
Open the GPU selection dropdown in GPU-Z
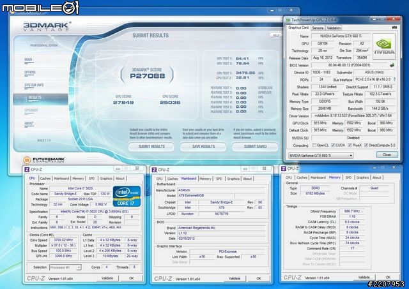tap(321, 156)
